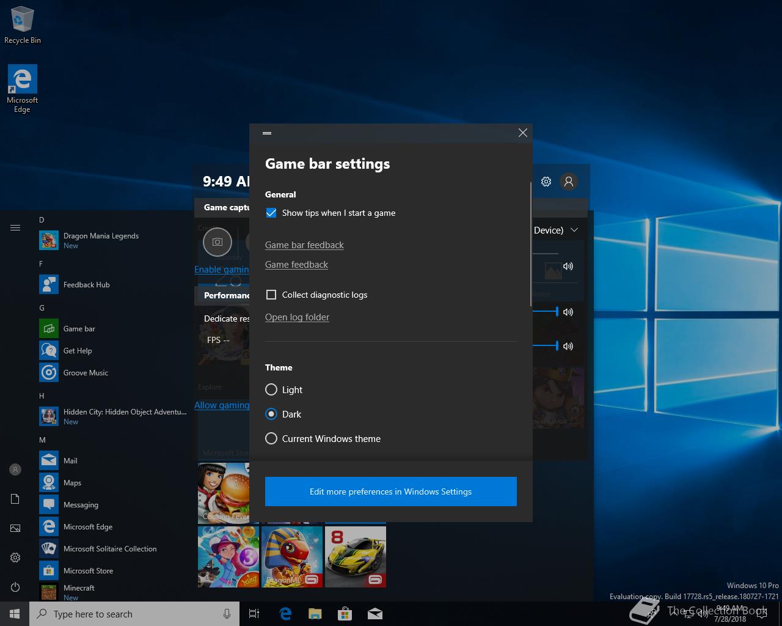Jump to letter D section header
782x626 pixels.
42,220
